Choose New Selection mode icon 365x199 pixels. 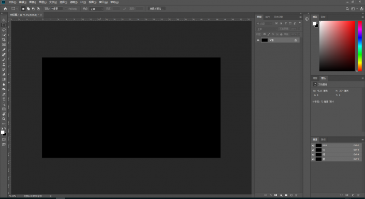click(23, 9)
